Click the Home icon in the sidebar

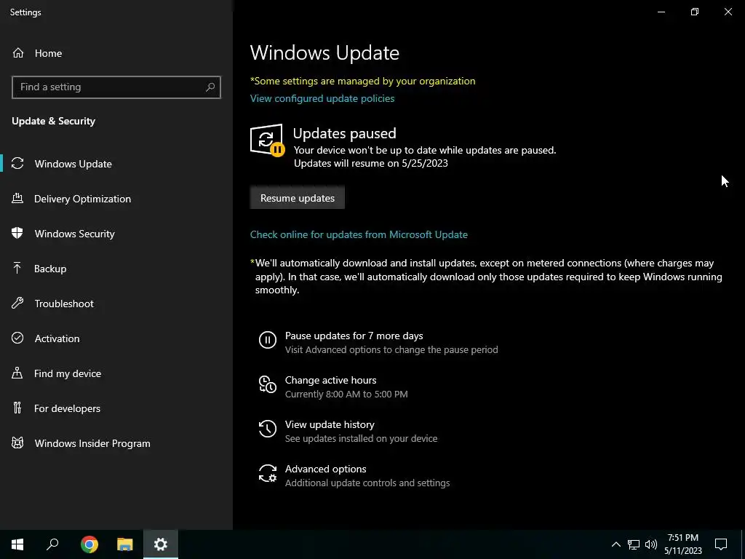pos(18,53)
